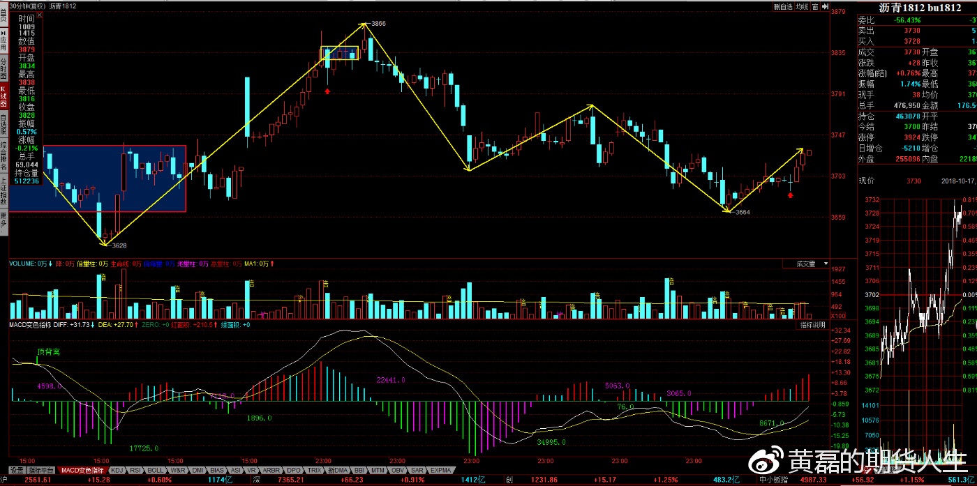Click the 设置 settings button
Screen dimensions: 977x486
[x=15, y=470]
